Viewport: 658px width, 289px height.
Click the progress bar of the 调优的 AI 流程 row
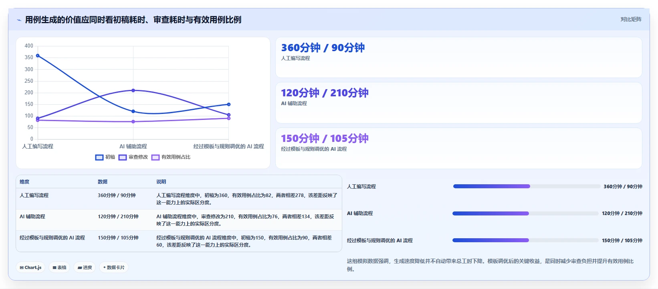pos(525,240)
